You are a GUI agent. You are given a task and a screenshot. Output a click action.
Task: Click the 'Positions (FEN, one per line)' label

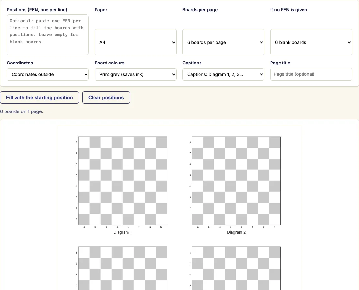click(x=37, y=10)
